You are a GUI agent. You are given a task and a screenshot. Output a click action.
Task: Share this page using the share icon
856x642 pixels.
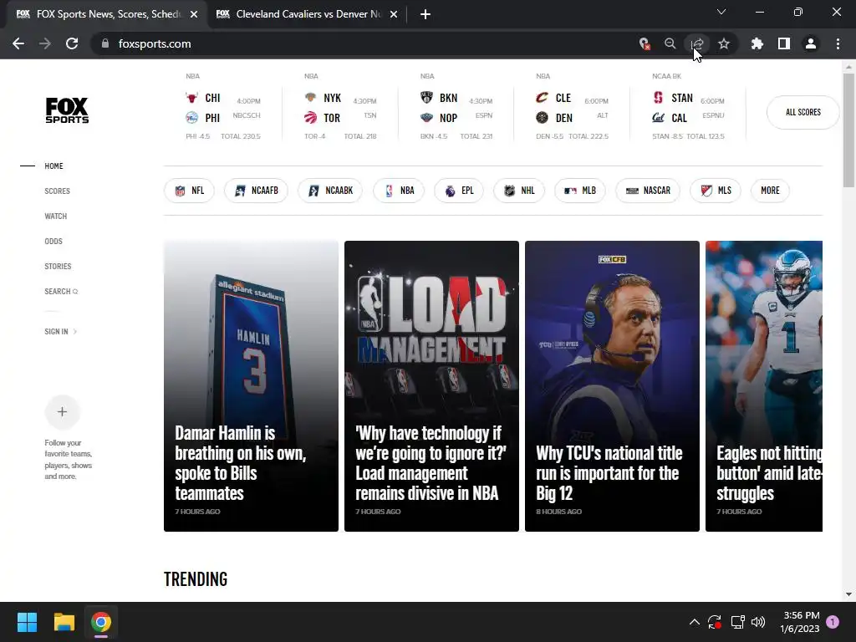(x=697, y=43)
